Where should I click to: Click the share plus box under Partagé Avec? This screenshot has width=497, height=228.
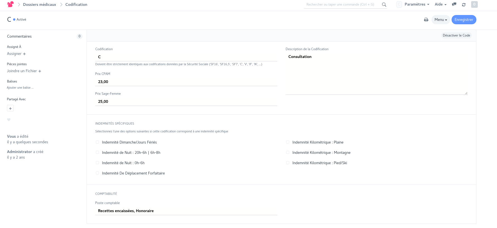coord(10,108)
